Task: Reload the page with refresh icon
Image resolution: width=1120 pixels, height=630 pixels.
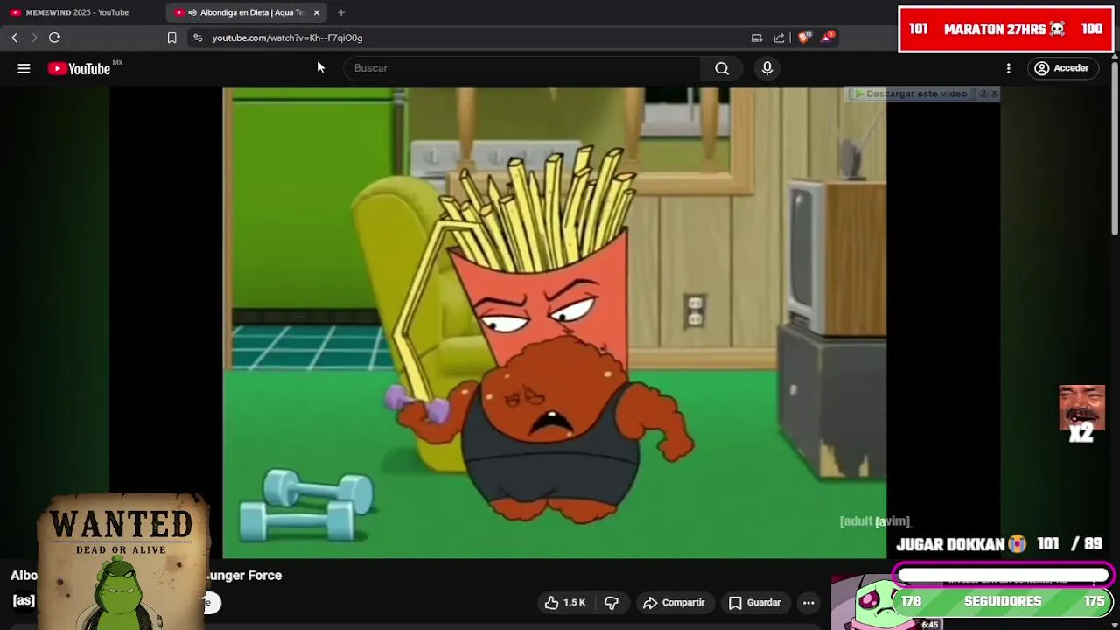Action: click(x=54, y=38)
